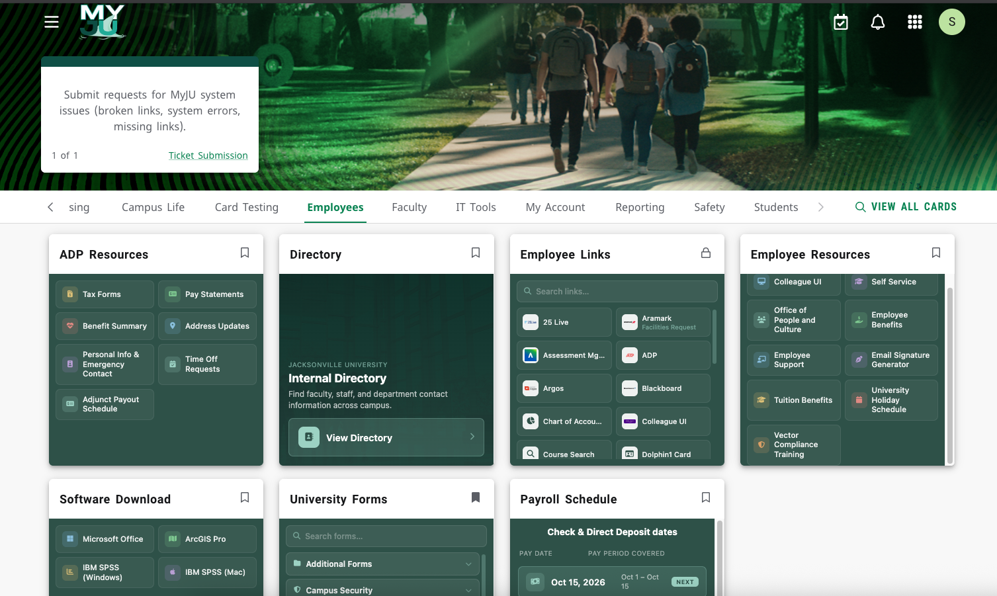Click the Employee Resources card scrollbar
The width and height of the screenshot is (997, 596).
(x=950, y=376)
